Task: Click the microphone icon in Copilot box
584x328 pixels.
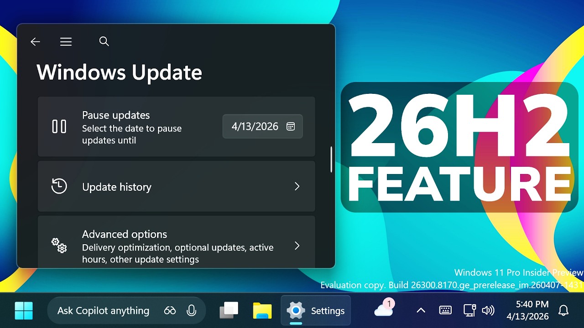Action: click(x=192, y=311)
